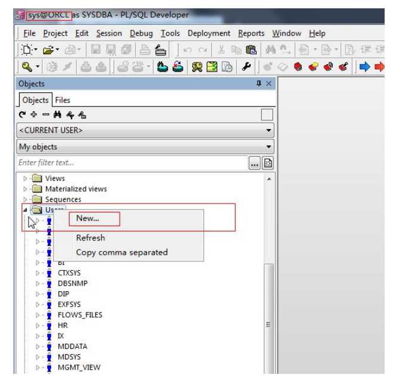This screenshot has height=384, width=412.
Task: Click the blue right arrow icon
Action: pos(365,67)
